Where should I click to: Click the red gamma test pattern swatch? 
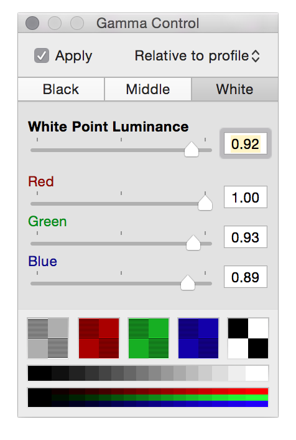click(99, 338)
